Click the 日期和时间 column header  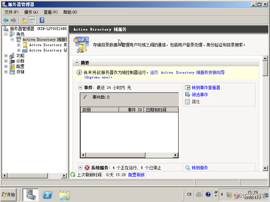tap(161, 110)
